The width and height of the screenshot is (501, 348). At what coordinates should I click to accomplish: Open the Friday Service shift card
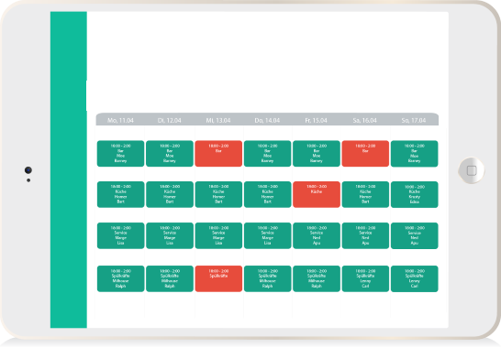coord(317,235)
